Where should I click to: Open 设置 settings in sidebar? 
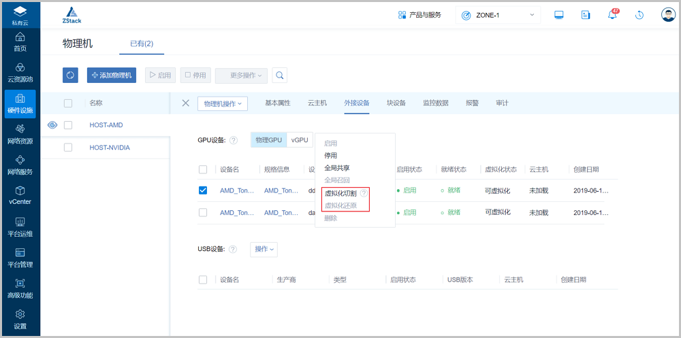(x=20, y=319)
